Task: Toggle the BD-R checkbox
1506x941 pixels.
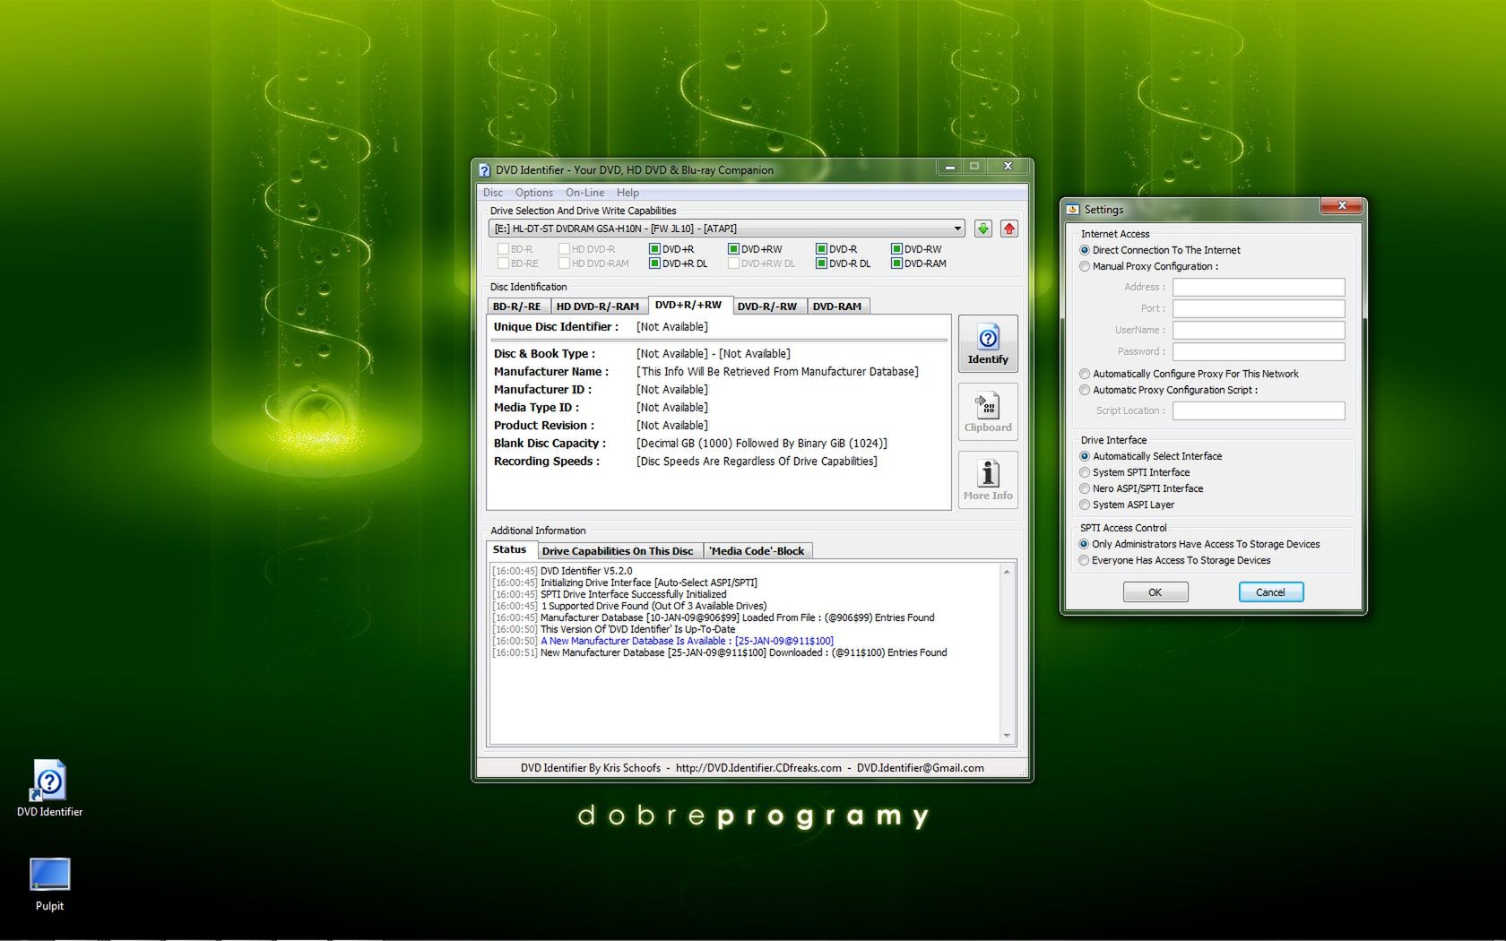Action: coord(503,249)
